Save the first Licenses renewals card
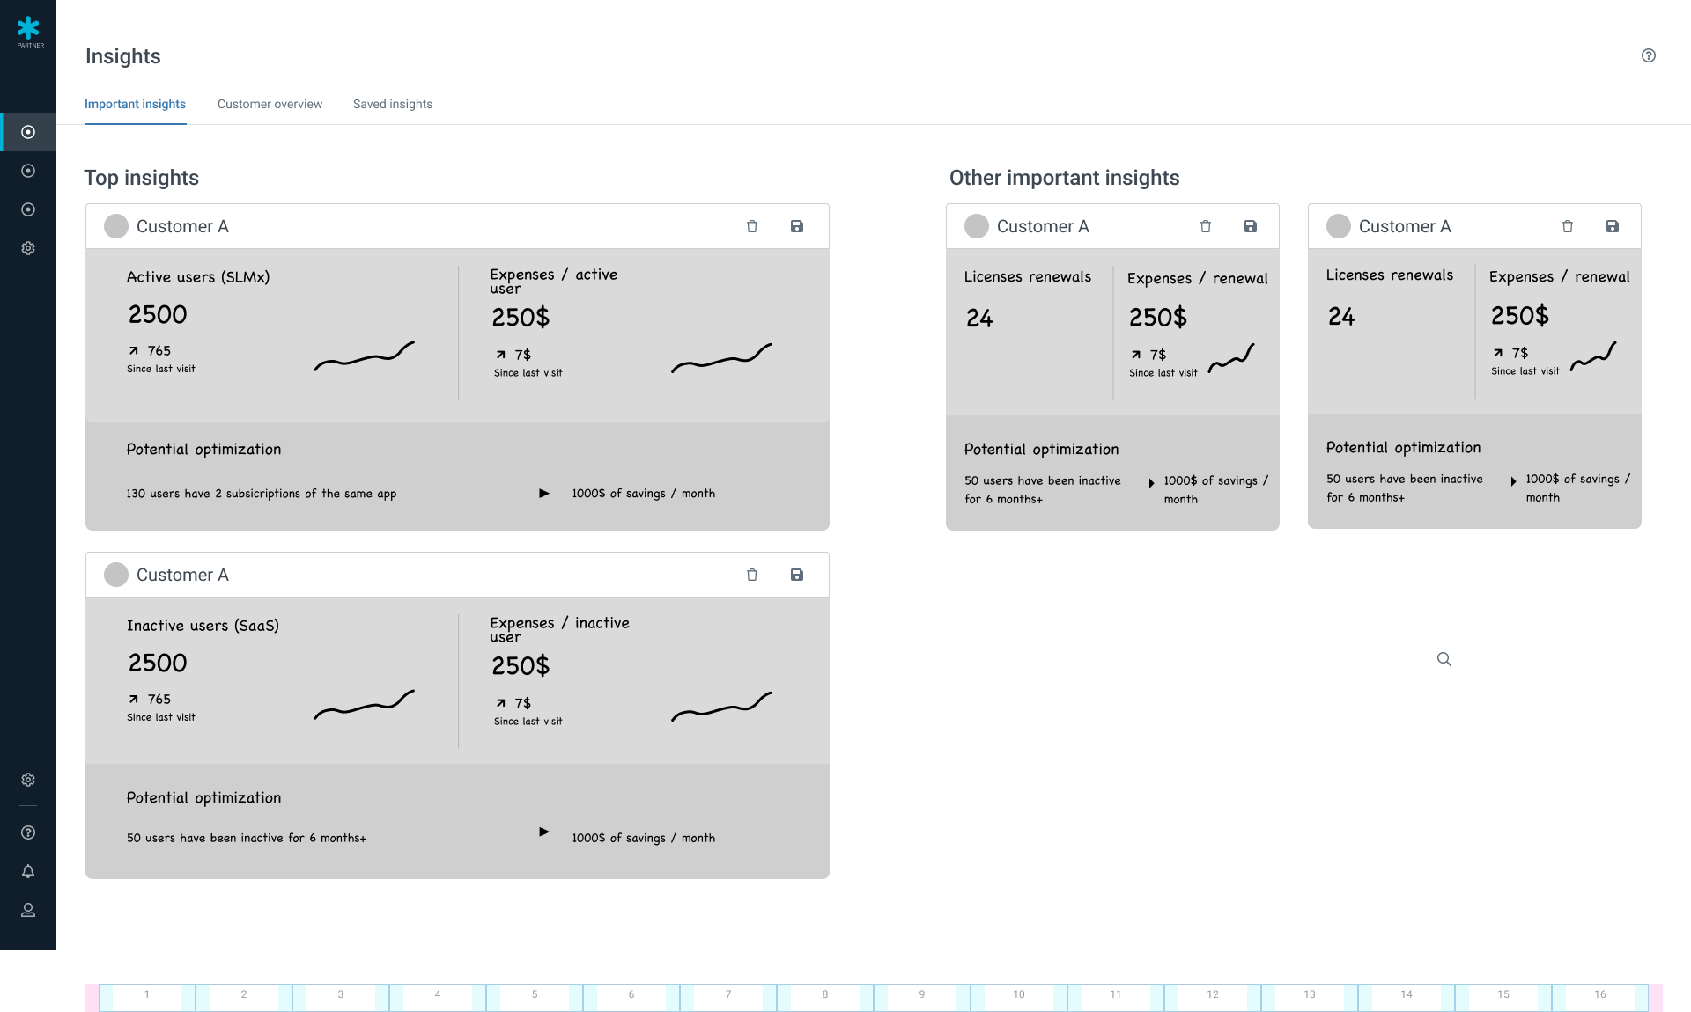 1251,226
